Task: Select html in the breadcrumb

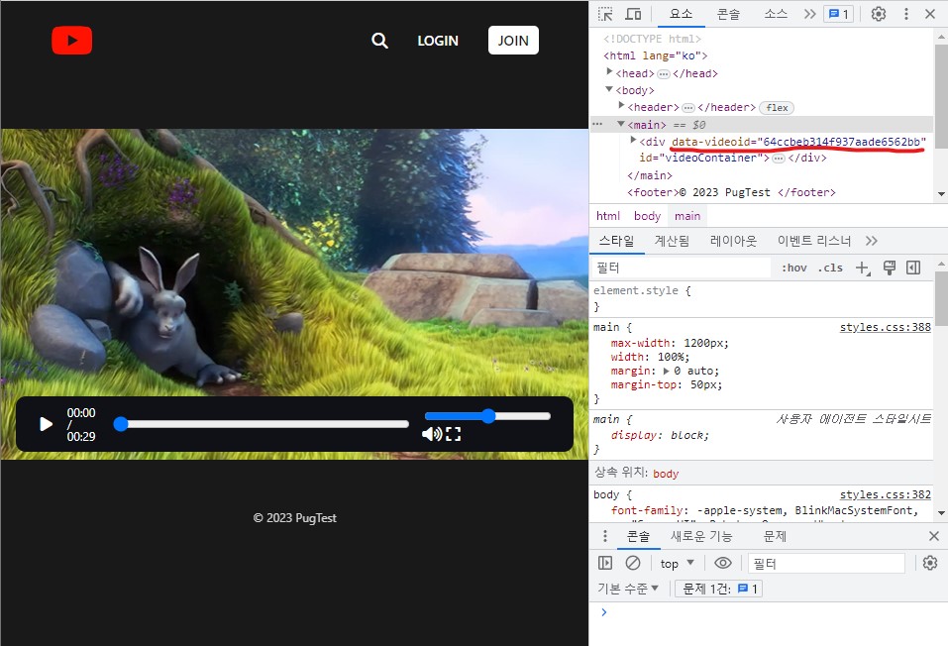Action: [x=607, y=216]
